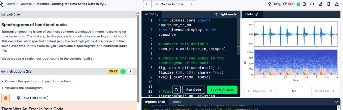Click the DataCamp logo icon
This screenshot has width=343, height=110.
1,4
